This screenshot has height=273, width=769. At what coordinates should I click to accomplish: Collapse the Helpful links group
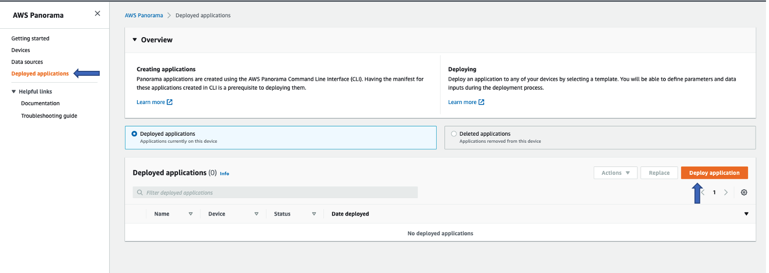(14, 92)
